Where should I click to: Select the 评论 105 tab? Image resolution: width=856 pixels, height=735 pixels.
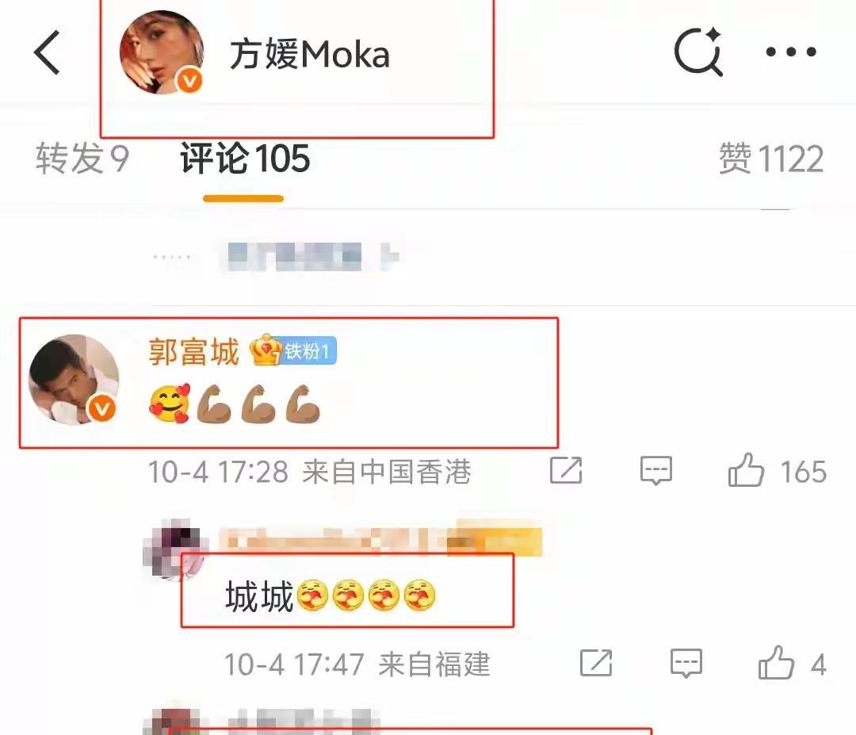(x=245, y=159)
